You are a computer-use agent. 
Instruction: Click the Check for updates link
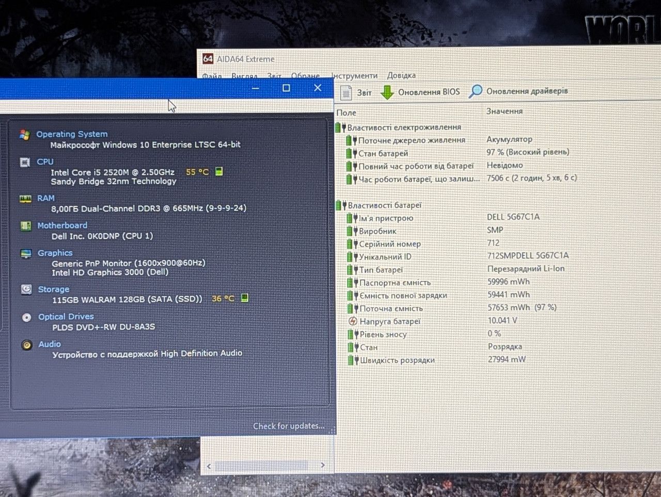pos(289,426)
